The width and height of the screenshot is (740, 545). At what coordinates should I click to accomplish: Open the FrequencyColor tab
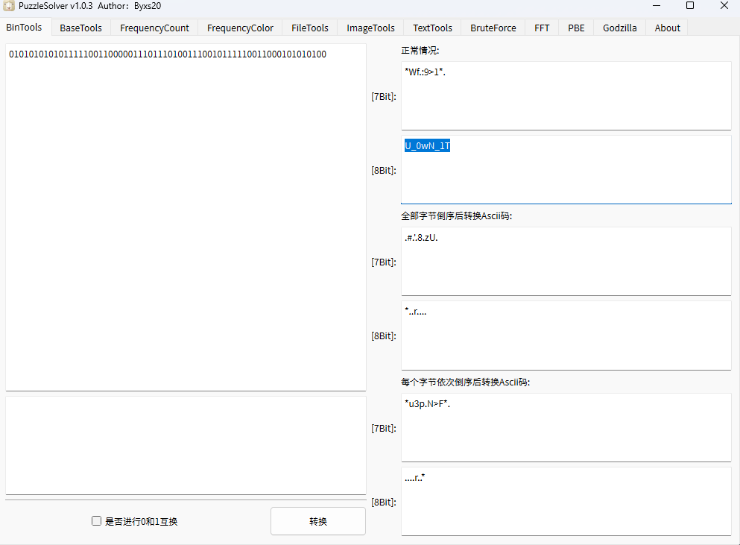240,28
